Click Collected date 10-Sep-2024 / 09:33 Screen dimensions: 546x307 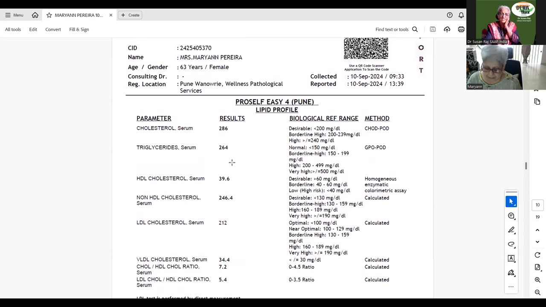[x=377, y=76]
